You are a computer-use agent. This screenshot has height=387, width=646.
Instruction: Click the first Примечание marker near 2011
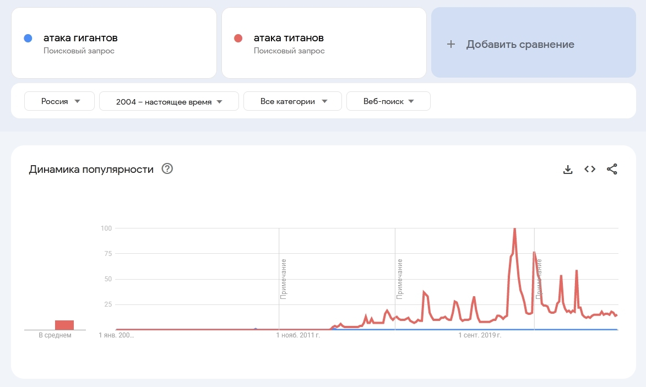283,279
